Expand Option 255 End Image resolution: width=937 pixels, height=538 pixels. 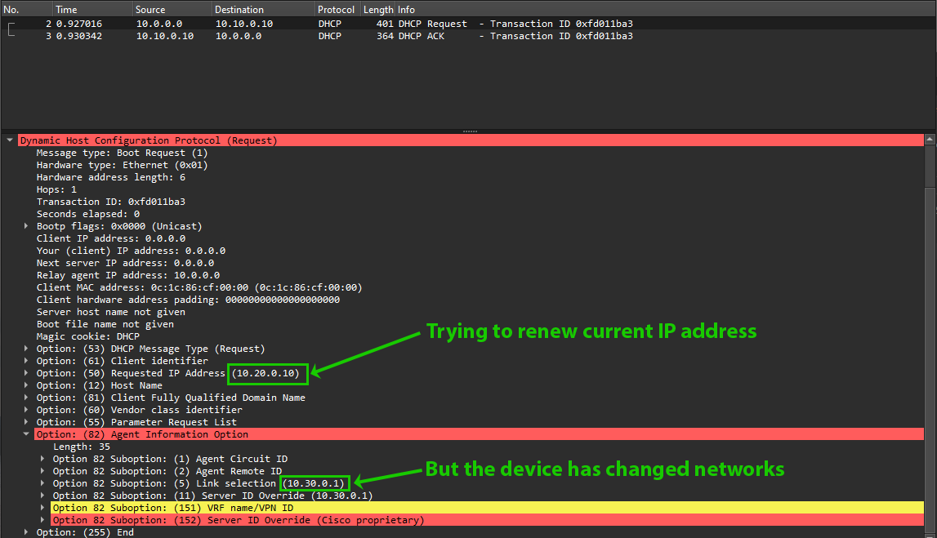click(25, 532)
